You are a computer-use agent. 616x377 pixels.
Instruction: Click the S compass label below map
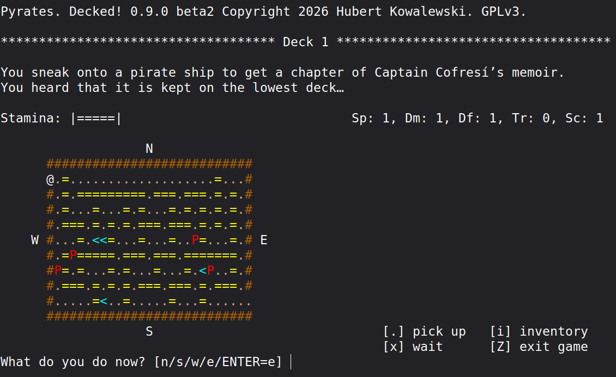149,331
